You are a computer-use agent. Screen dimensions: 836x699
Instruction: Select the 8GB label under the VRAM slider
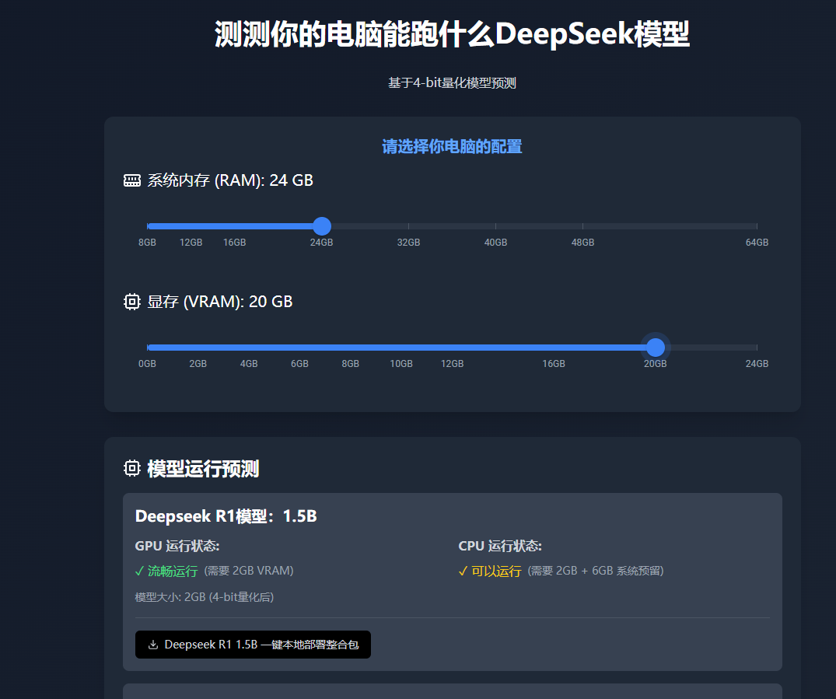click(x=350, y=364)
